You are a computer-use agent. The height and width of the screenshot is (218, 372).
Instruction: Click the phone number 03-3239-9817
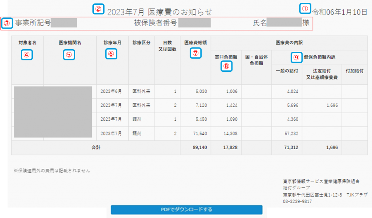(x=298, y=201)
